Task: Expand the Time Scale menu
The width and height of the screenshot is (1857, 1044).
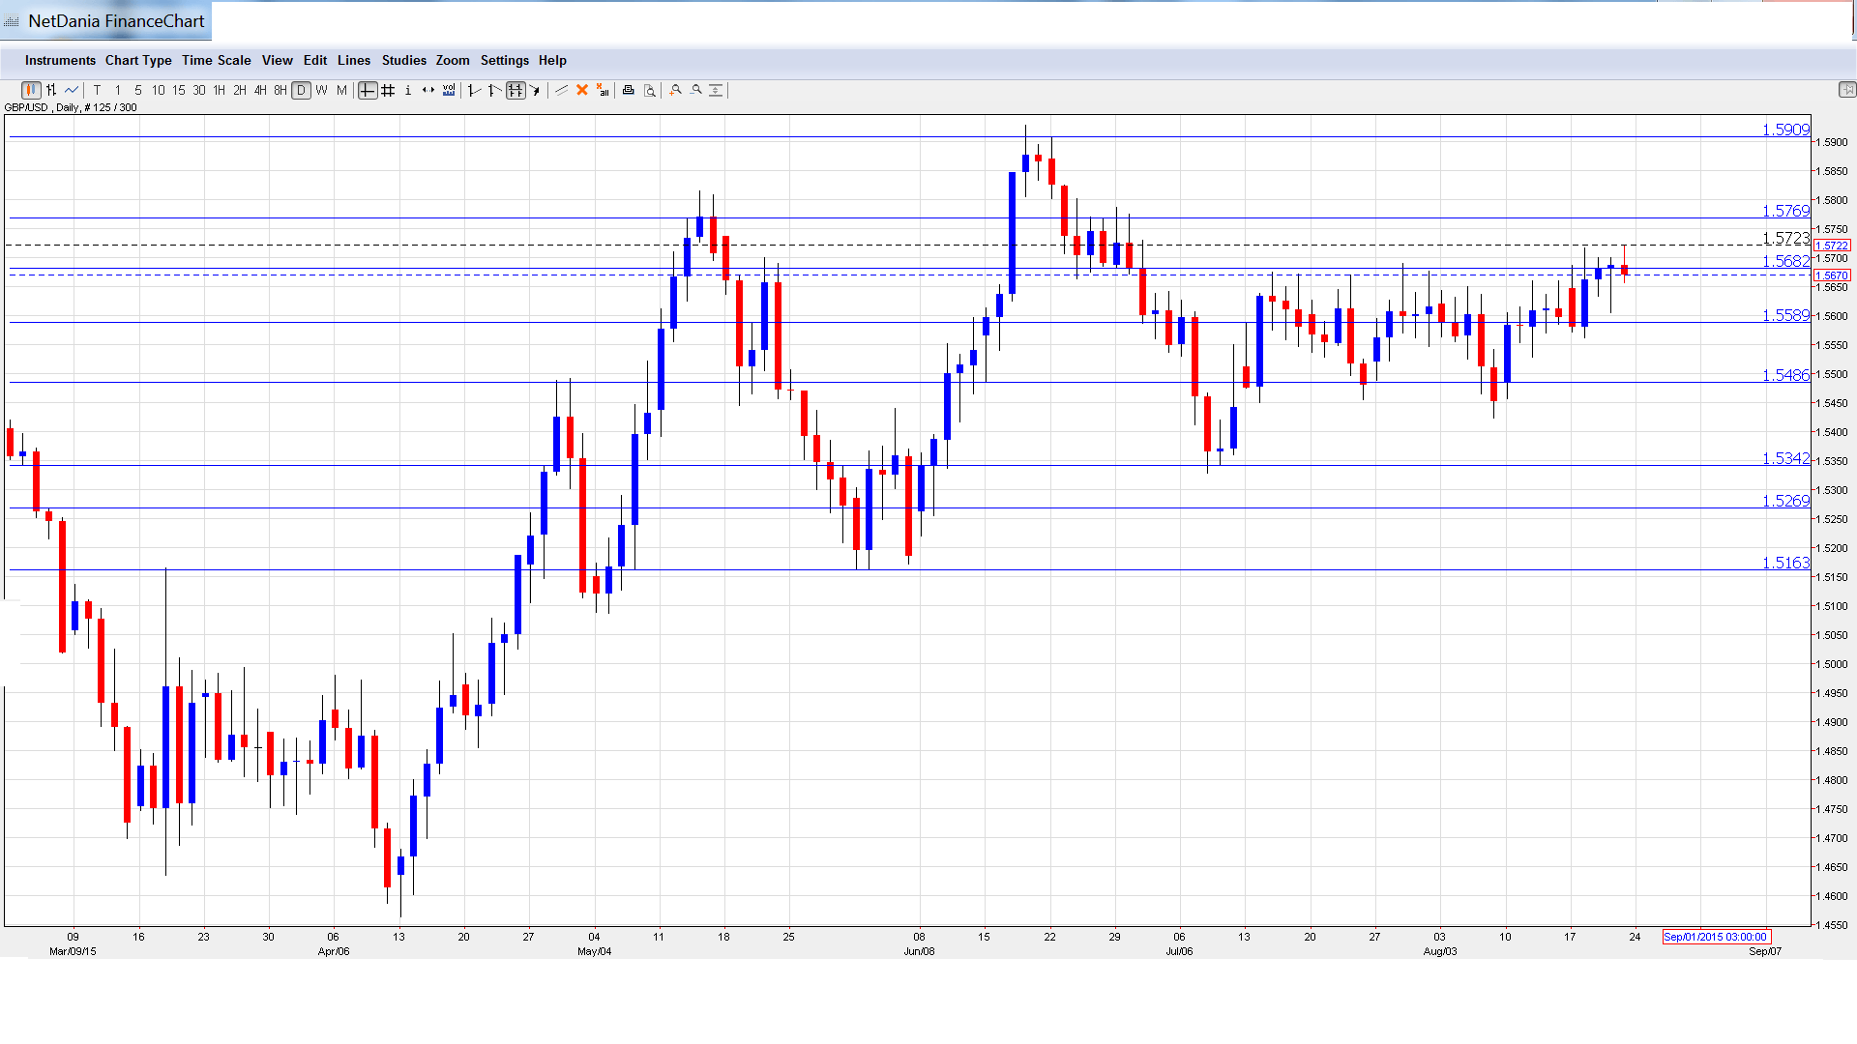Action: (217, 60)
